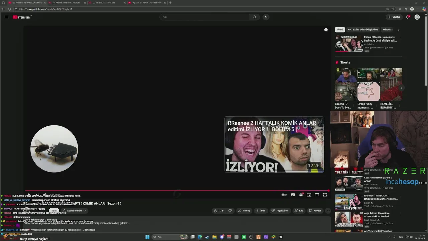
Task: Open the YouTube notifications bell
Action: click(408, 17)
